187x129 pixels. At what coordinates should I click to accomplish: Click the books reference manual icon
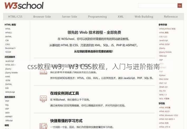pyautogui.click(x=43, y=72)
